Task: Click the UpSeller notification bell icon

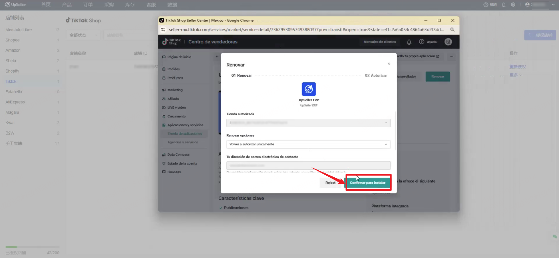Action: pos(504,5)
